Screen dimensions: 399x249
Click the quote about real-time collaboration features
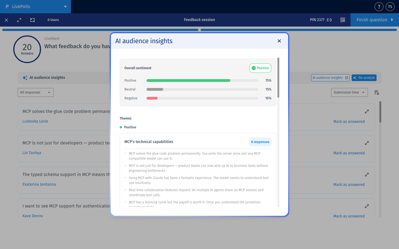tap(196, 193)
